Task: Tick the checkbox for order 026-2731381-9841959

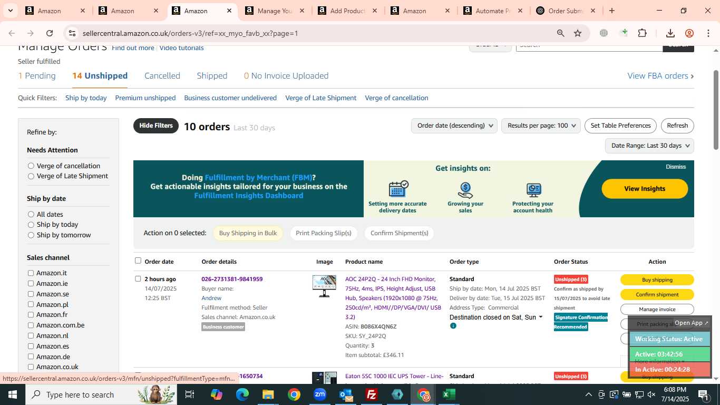Action: tap(138, 278)
